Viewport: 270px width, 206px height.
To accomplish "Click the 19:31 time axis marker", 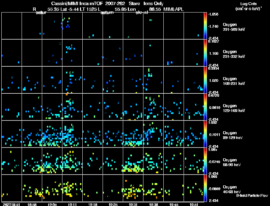I will (133, 204).
